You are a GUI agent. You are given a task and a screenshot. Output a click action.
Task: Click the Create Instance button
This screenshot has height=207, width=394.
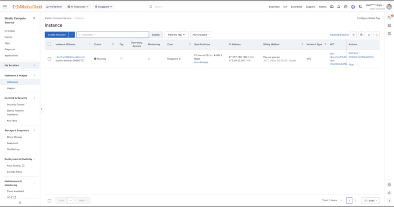pos(57,35)
